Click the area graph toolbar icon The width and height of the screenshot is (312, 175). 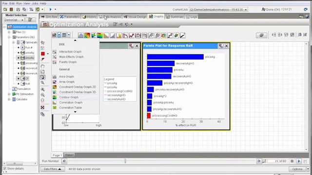[x=81, y=35]
